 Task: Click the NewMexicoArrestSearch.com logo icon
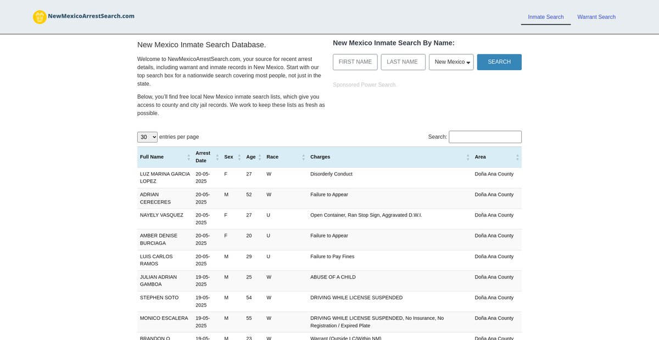click(x=40, y=17)
